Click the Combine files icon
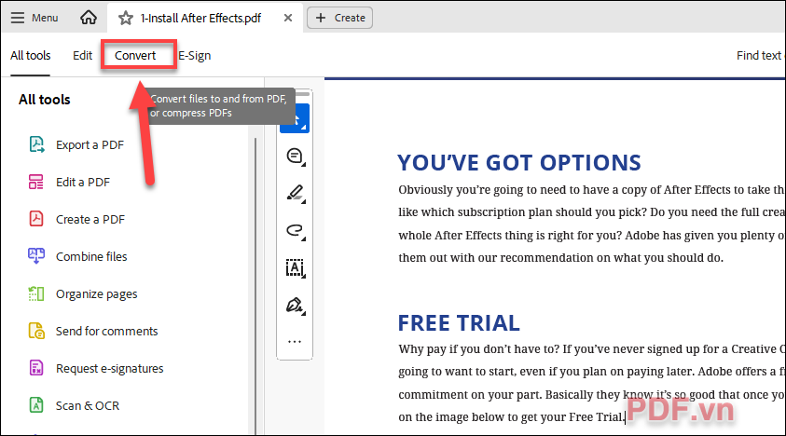 pyautogui.click(x=36, y=256)
